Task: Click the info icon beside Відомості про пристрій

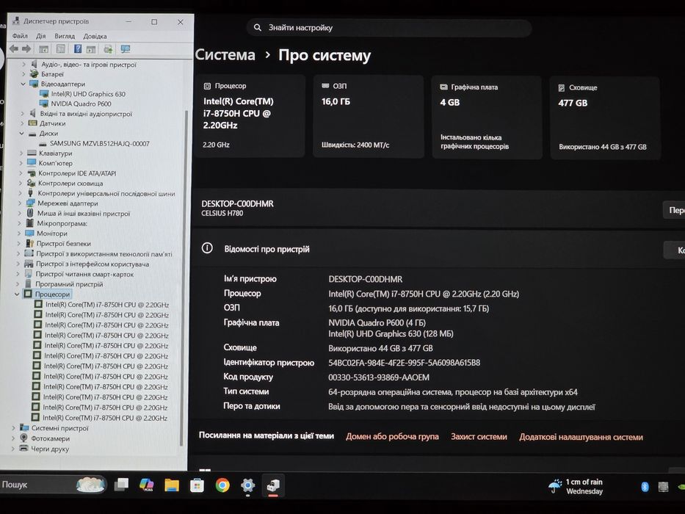Action: point(207,248)
